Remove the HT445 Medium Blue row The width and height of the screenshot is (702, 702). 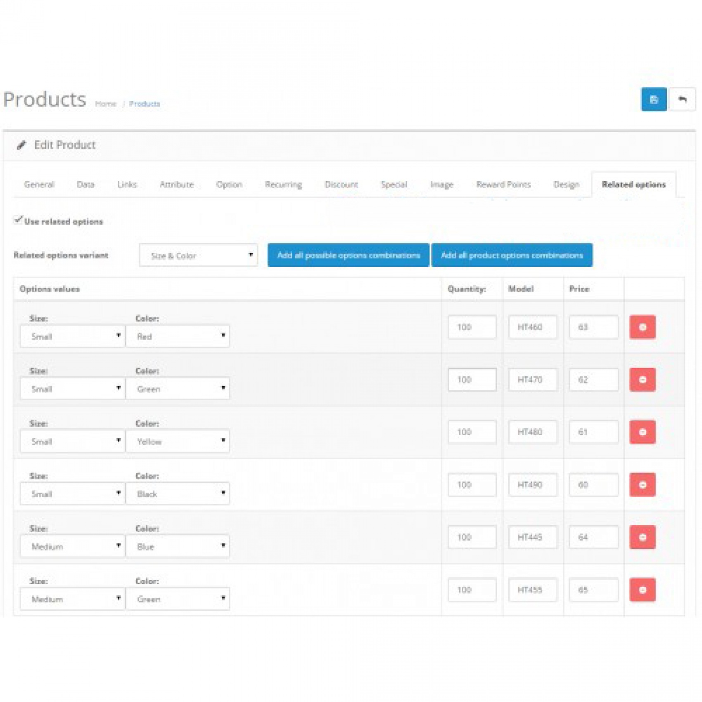[642, 537]
